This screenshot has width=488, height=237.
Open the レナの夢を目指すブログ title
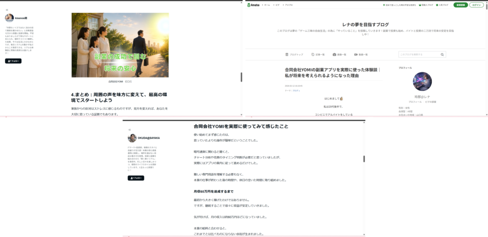click(366, 25)
